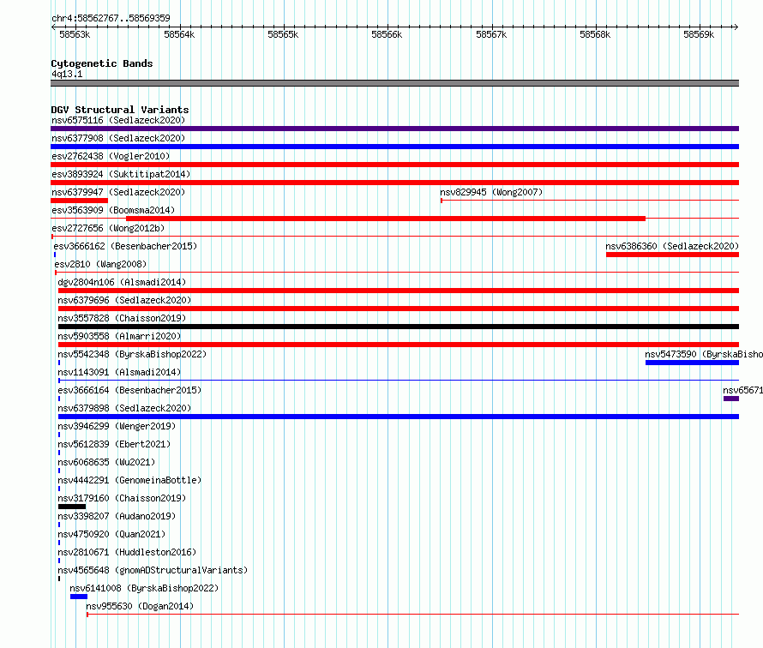Click the purple nsv6575116 variant bar

tap(394, 129)
